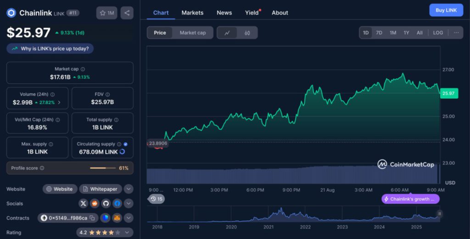Expand the 4.2 star Rating dropdown
This screenshot has width=470, height=239.
[129, 233]
